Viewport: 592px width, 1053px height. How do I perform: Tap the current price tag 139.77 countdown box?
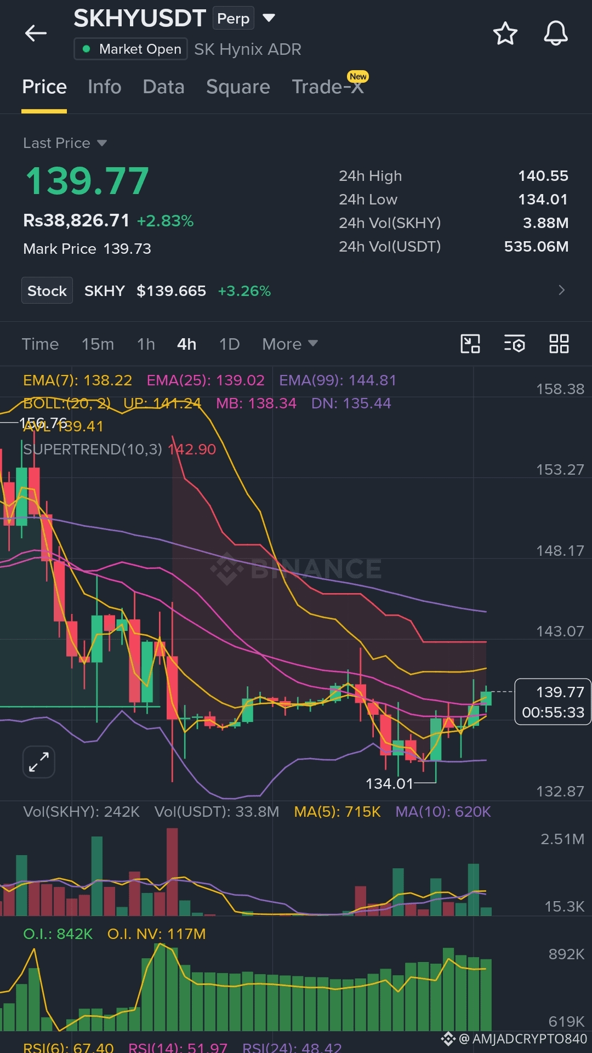(x=553, y=702)
